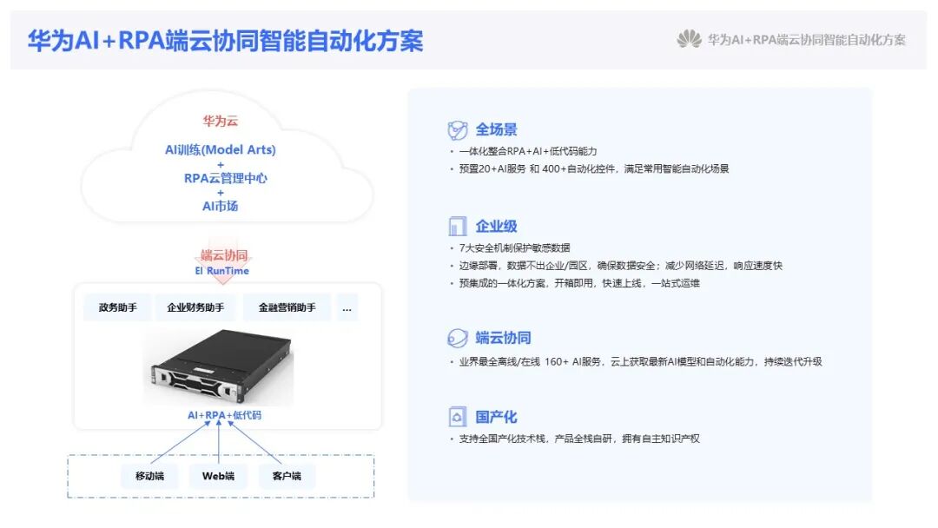Select the 客户端 box
938x528 pixels.
(x=287, y=476)
